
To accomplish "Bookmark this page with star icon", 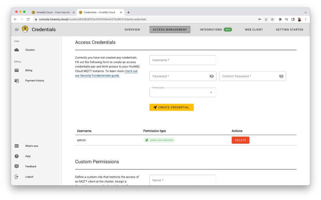I will pyautogui.click(x=272, y=20).
